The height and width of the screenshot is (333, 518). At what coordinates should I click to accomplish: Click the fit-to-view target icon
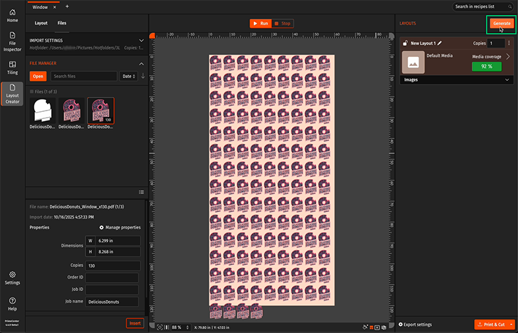coord(160,327)
